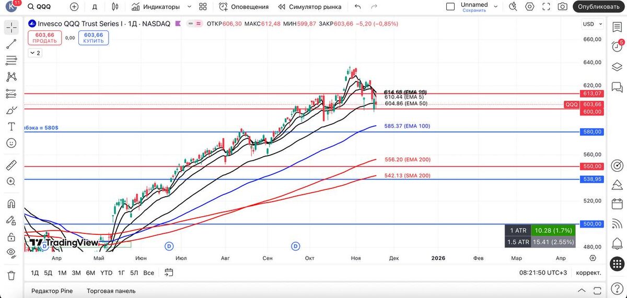Open the Торговая панель tab
This screenshot has height=298, width=627.
click(x=111, y=291)
